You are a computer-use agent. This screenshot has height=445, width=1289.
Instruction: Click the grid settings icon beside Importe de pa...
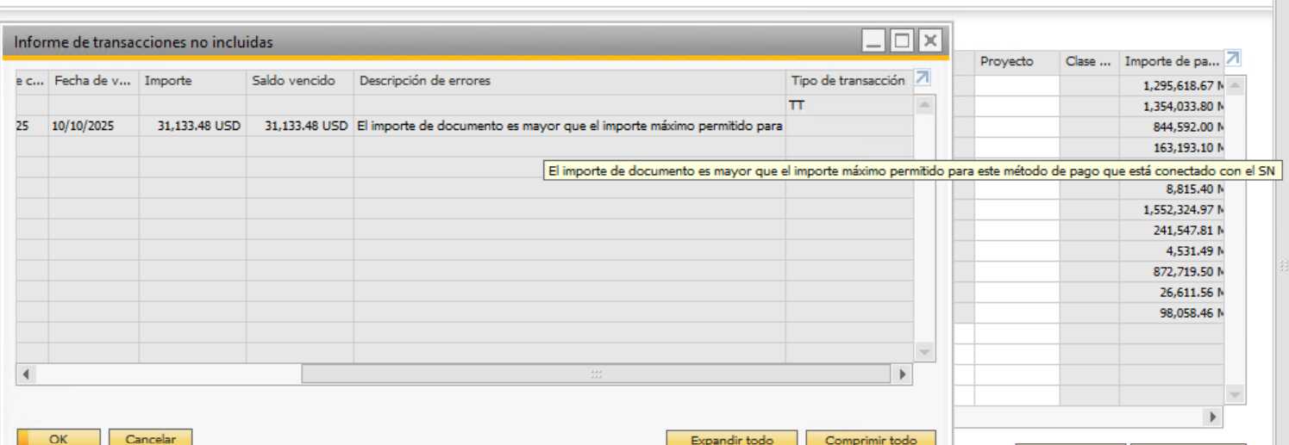coord(1233,59)
